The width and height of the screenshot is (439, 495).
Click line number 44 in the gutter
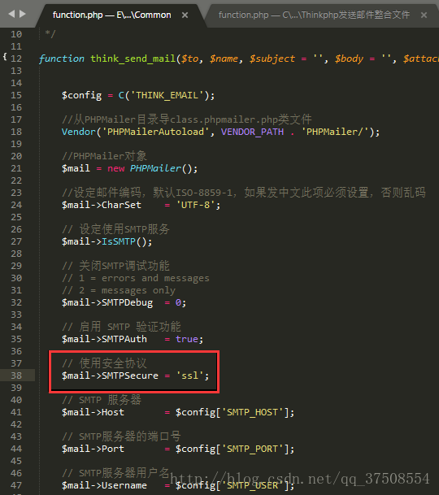click(x=16, y=449)
